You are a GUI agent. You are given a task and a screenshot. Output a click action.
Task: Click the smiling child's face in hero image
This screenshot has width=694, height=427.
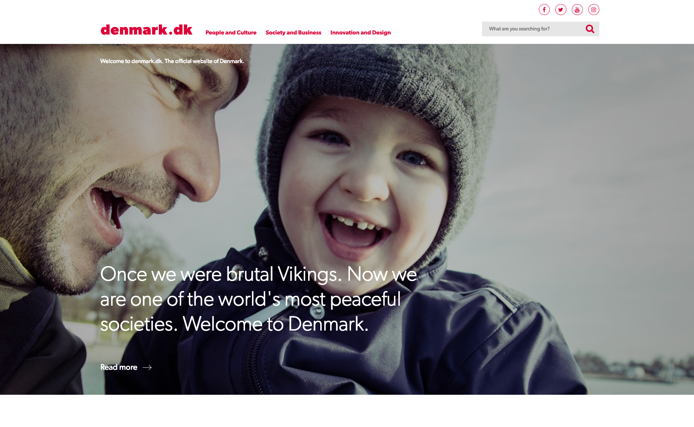361,183
